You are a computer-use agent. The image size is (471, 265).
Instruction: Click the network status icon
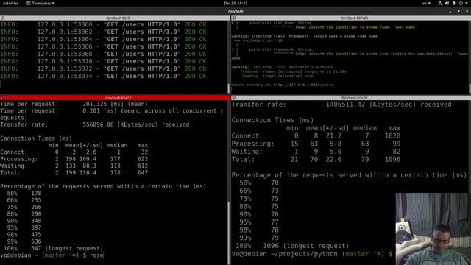point(440,3)
